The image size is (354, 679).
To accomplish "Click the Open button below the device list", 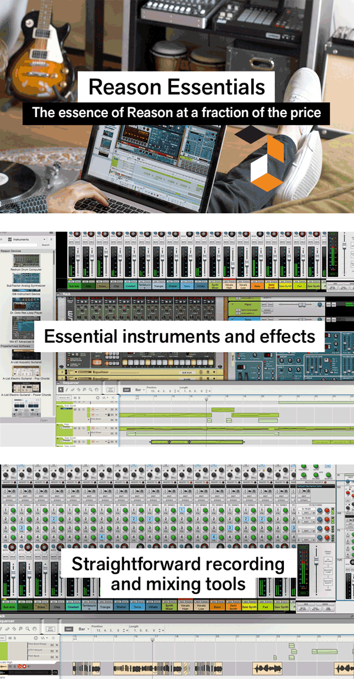I will (x=44, y=420).
